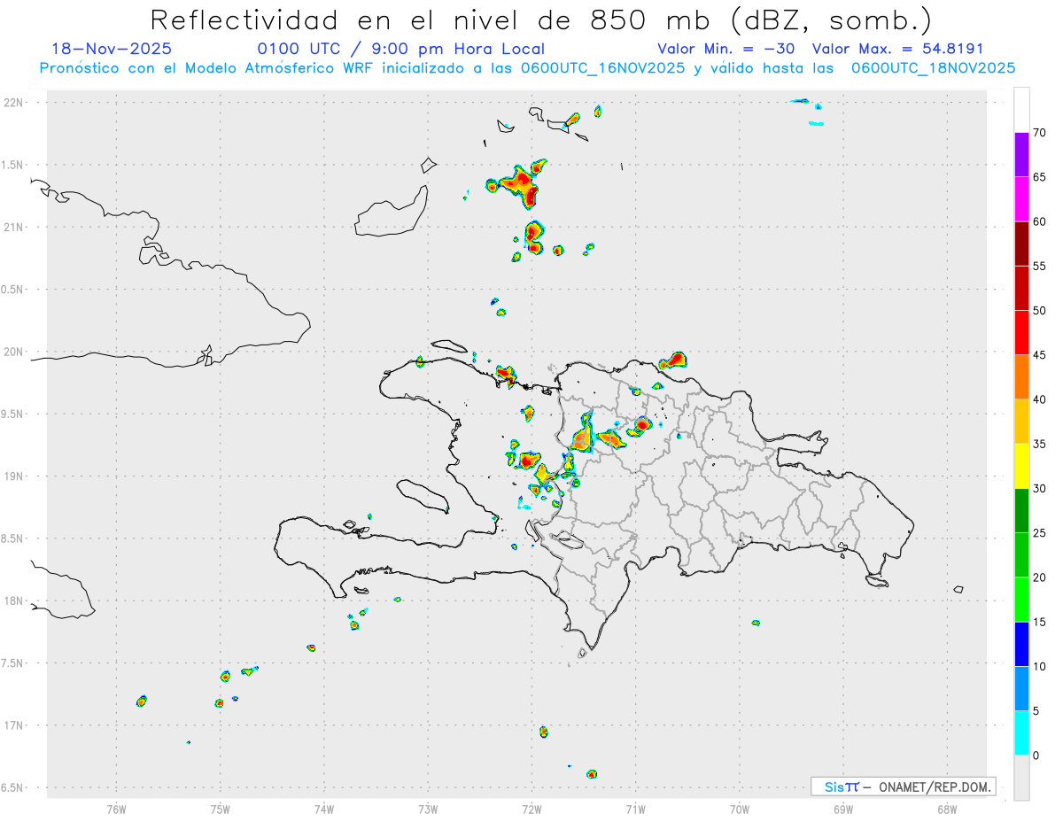Click the latitude label '17N'

pos(14,725)
